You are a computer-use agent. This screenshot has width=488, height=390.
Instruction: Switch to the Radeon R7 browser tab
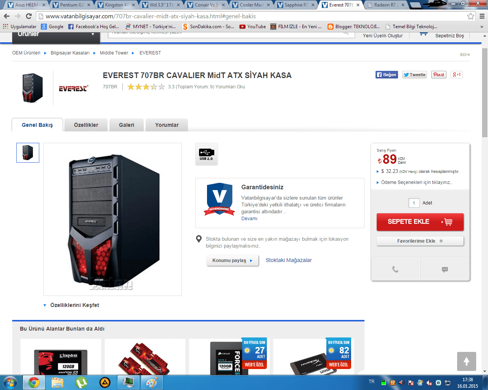(x=386, y=5)
